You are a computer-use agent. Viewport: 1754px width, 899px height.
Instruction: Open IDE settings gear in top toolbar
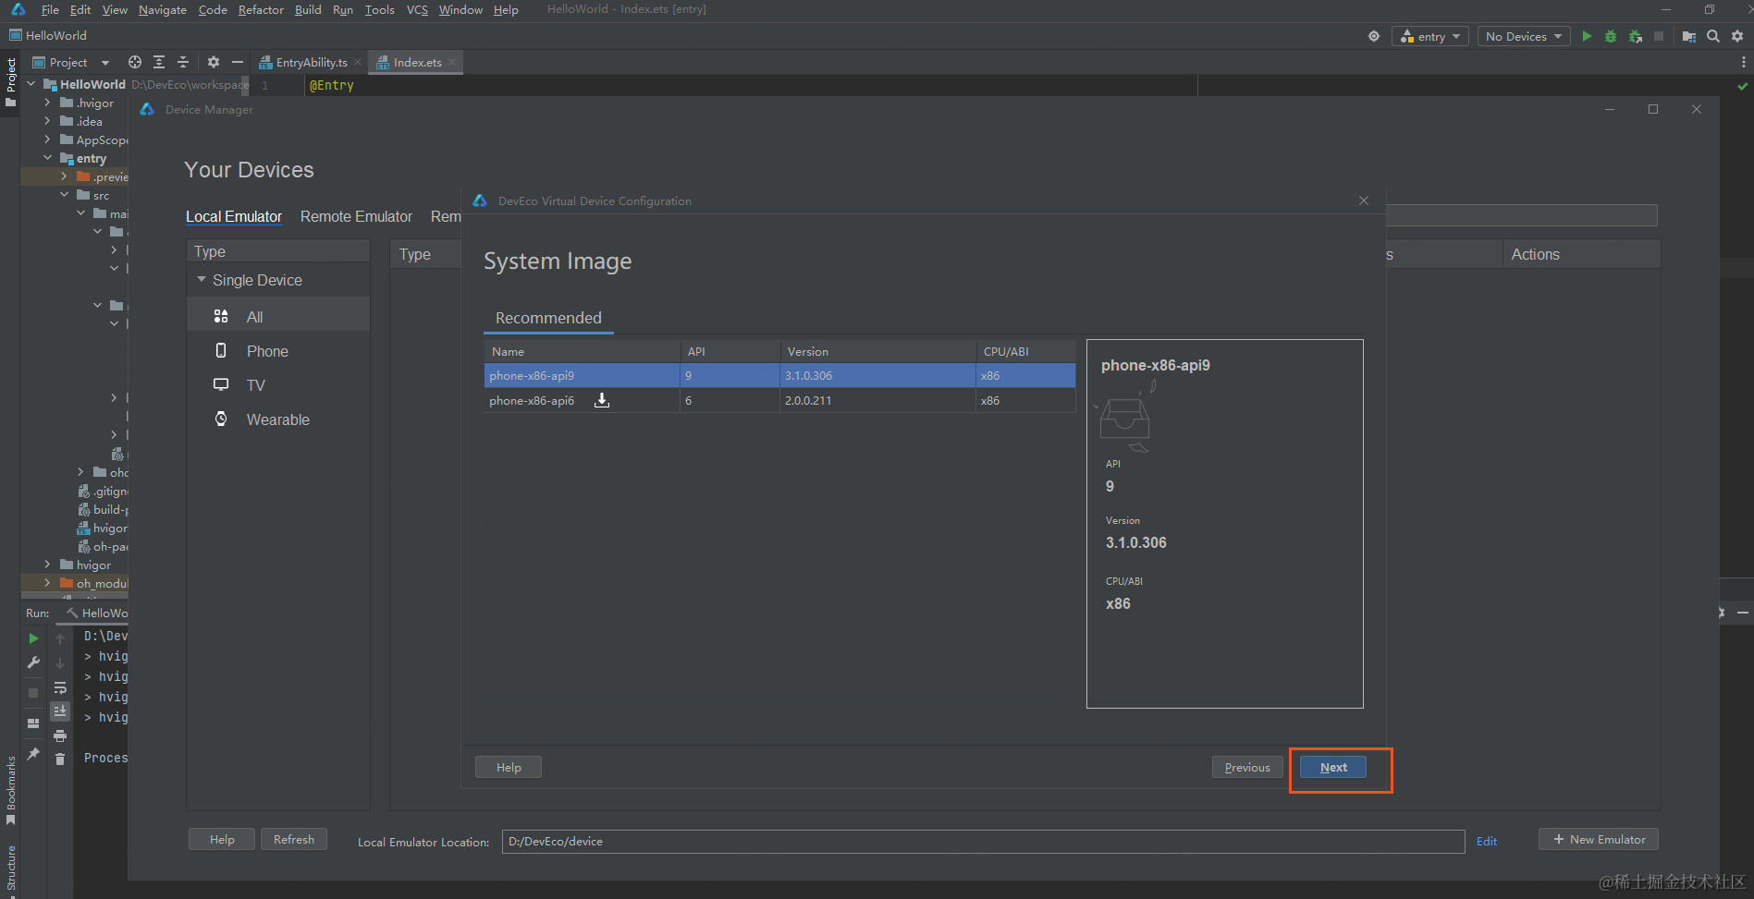coord(1737,36)
